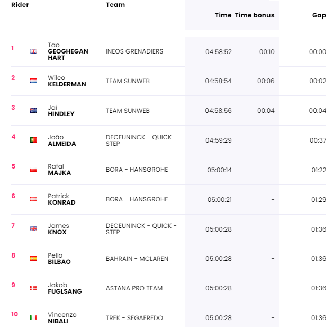This screenshot has height=327, width=333.
Task: Click the British flag next to James Knox
Action: tap(33, 229)
